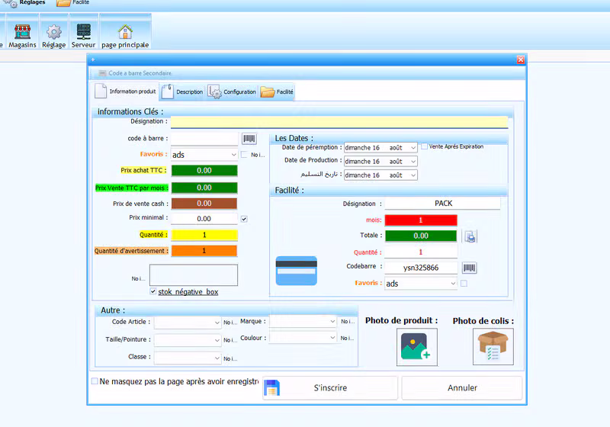Click the floppy disk save icon
The image size is (610, 427).
coord(272,387)
